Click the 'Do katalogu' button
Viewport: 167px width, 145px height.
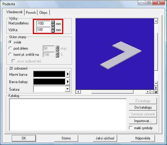coord(143,107)
